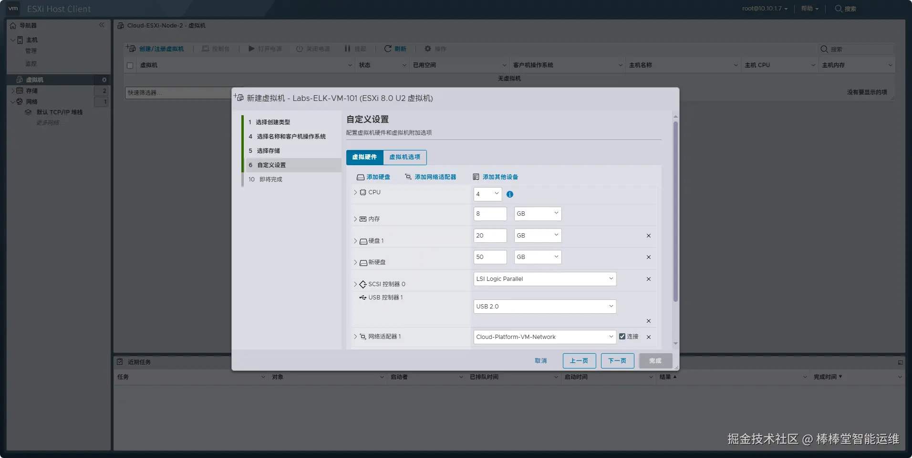Open the 硬盘 1 size unit dropdown
The image size is (912, 458).
click(538, 236)
